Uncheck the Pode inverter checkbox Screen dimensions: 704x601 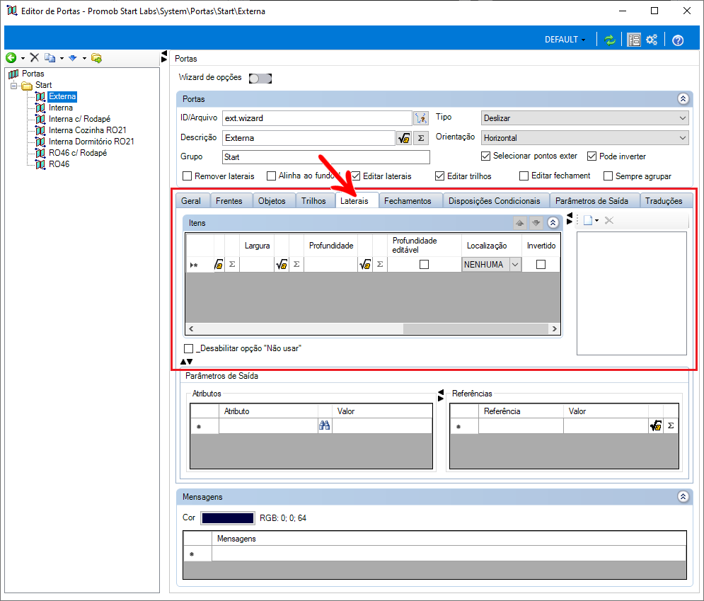click(x=592, y=156)
